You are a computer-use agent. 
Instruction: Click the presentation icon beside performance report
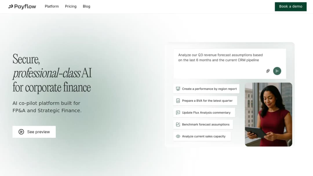click(178, 89)
